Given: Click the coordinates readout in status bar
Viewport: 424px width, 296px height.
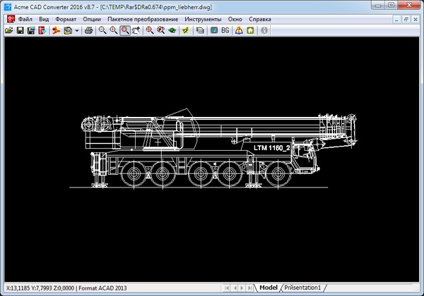Looking at the screenshot, I should pos(40,288).
